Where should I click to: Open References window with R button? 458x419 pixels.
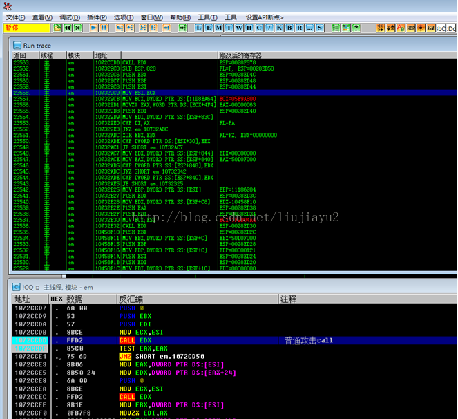click(x=299, y=28)
